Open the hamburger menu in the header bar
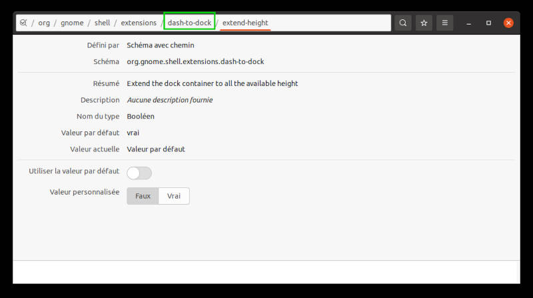533x298 pixels. pos(444,23)
